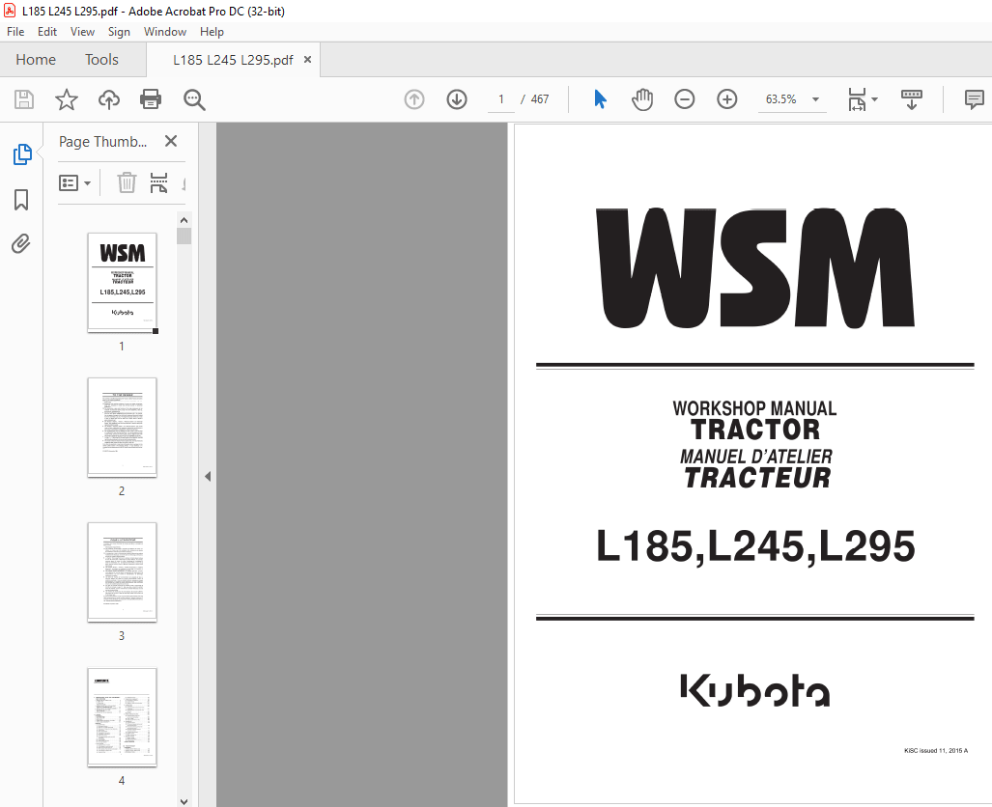Open the Attachments panel
This screenshot has width=992, height=807.
tap(21, 243)
